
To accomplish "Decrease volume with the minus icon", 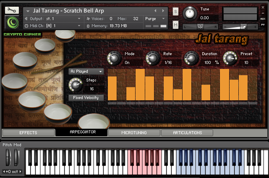I will click(225, 27).
